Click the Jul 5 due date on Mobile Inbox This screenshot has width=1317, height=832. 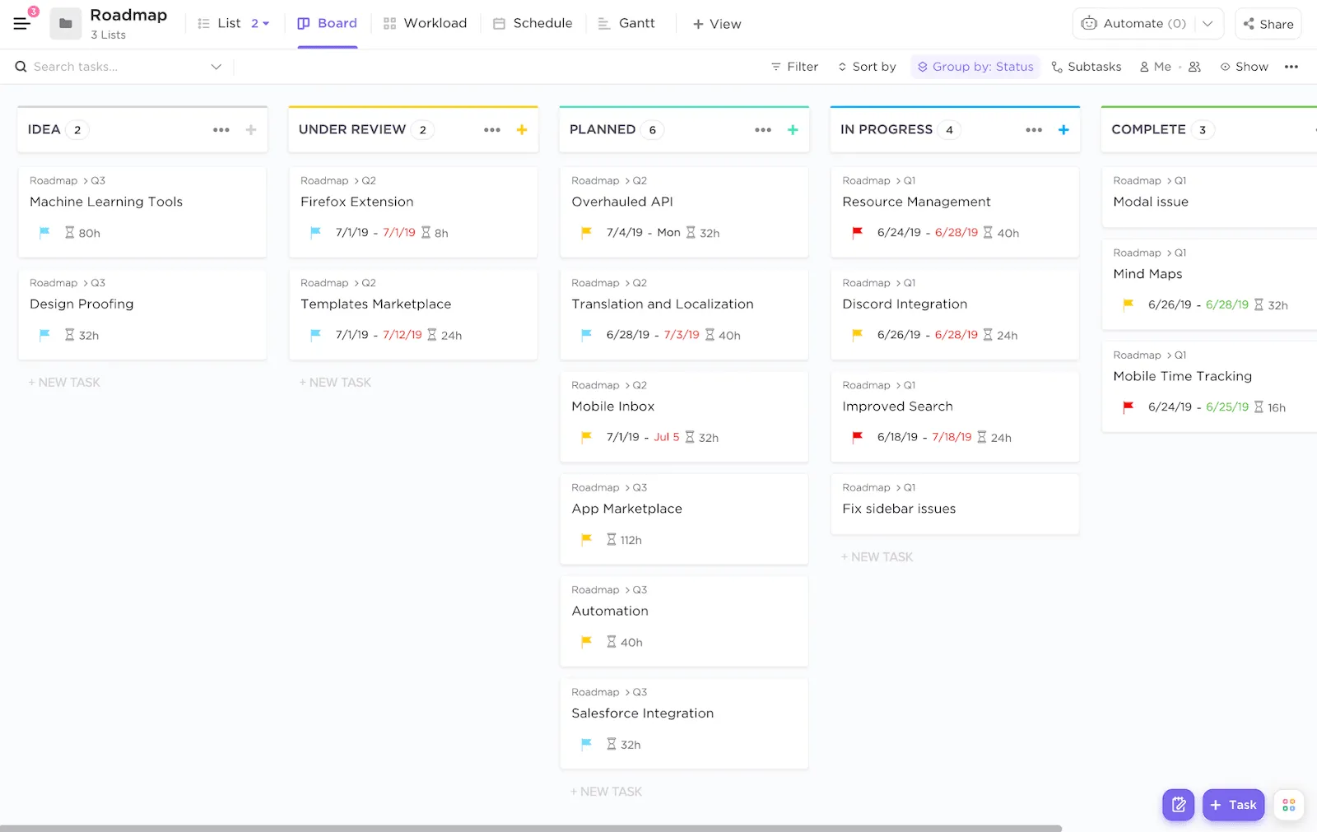click(667, 437)
